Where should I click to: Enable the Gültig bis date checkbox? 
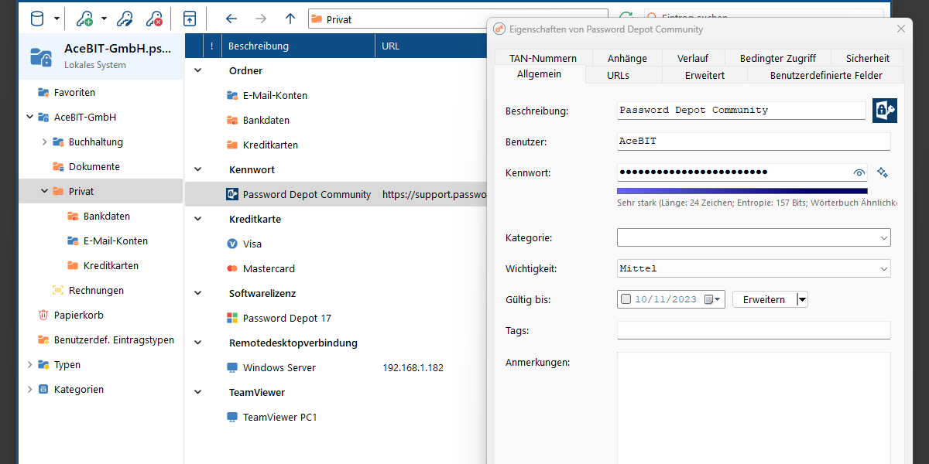pos(626,299)
